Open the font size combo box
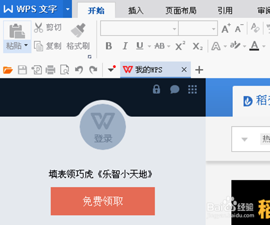The height and width of the screenshot is (225, 270). 198,28
